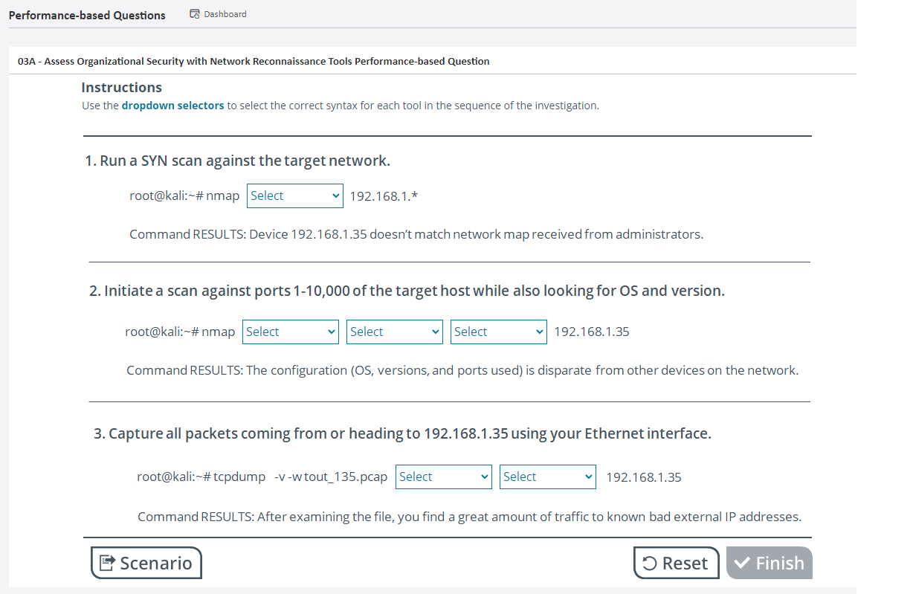This screenshot has height=594, width=913.
Task: Click the "dropdown selectors" highlighted text
Action: pos(172,106)
